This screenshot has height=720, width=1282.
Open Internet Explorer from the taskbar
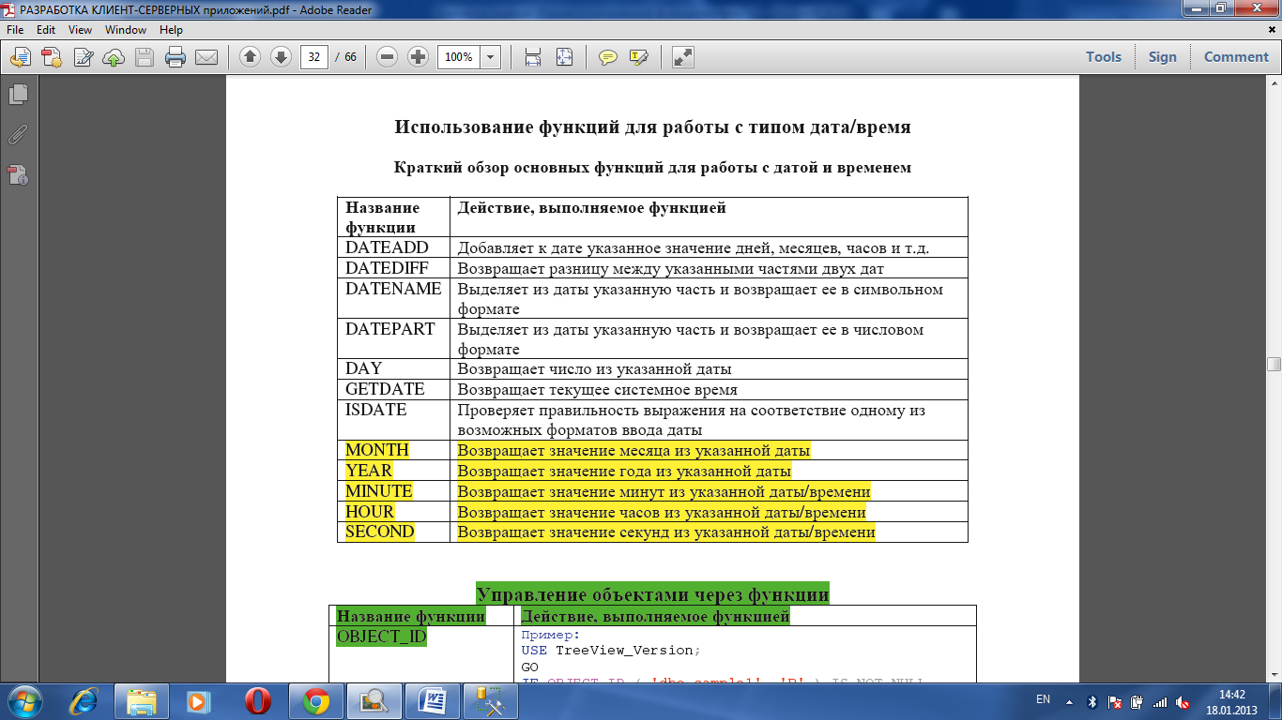(x=84, y=701)
